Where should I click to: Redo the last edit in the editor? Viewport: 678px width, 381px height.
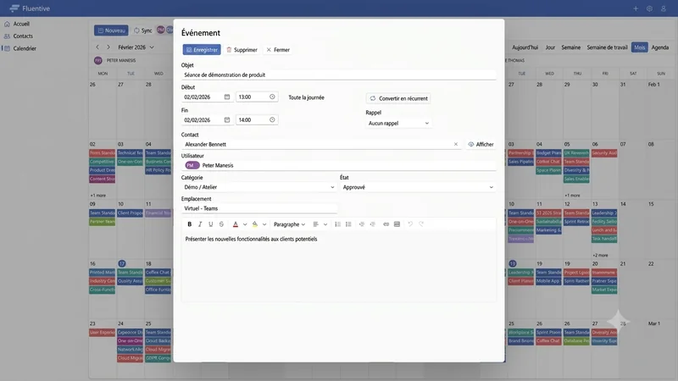click(421, 224)
